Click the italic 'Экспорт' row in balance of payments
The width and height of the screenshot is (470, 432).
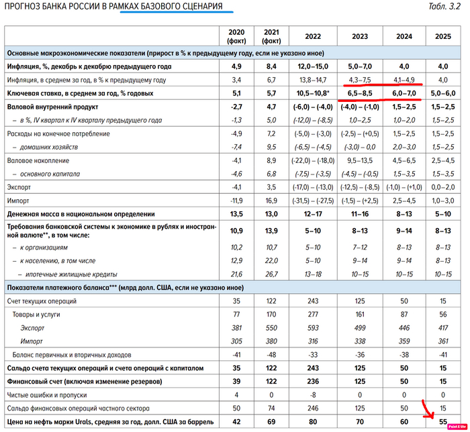[32, 328]
